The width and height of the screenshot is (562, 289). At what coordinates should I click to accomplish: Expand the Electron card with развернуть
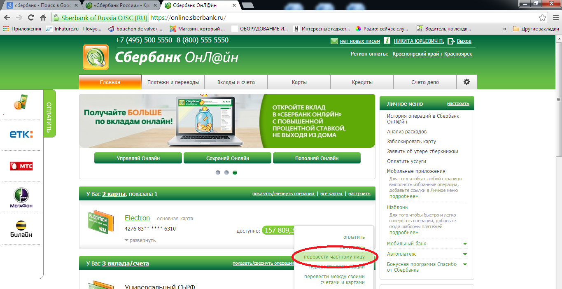140,240
